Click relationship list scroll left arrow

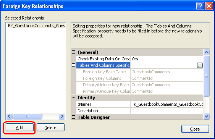(x=9, y=116)
